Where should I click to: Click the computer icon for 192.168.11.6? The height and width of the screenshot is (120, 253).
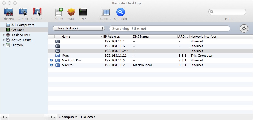click(x=58, y=46)
